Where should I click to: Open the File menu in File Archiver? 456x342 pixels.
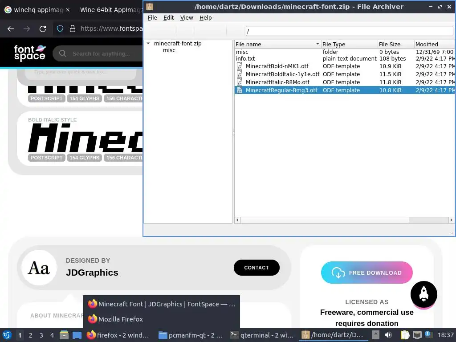click(152, 18)
